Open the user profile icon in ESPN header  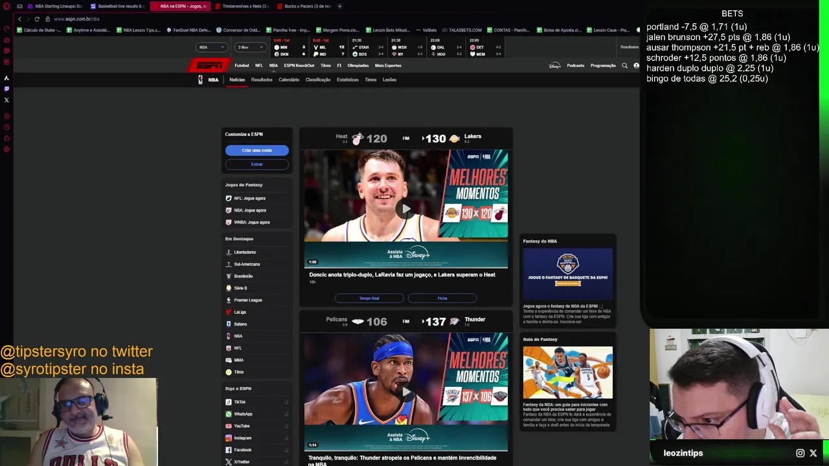coord(636,65)
